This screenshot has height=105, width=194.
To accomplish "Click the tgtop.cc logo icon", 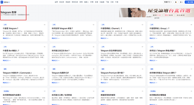I will 2,2.
